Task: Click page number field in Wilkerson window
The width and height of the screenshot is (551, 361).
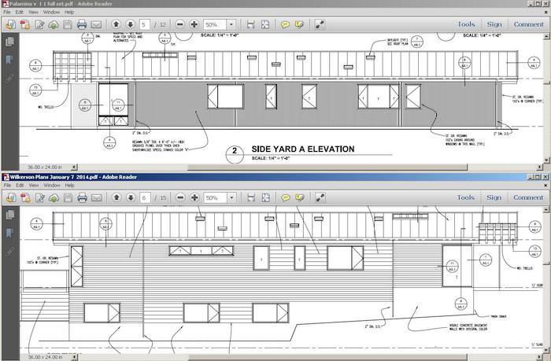Action: 145,197
